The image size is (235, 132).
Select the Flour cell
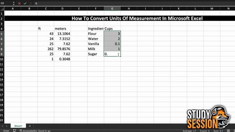[95, 34]
